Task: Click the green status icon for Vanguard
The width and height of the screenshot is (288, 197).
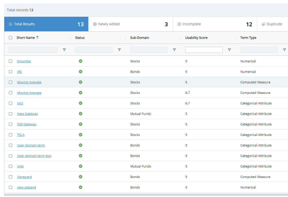Action: [x=81, y=177]
